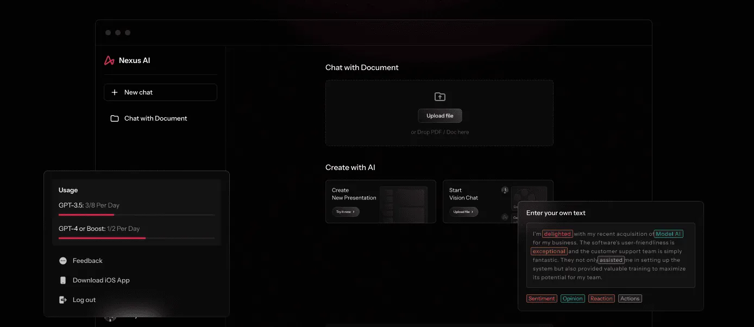Choose the Sentiment tag
The height and width of the screenshot is (327, 754).
(542, 299)
